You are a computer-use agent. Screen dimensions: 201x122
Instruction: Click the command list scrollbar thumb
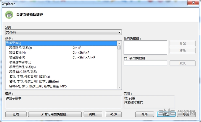click(119, 47)
